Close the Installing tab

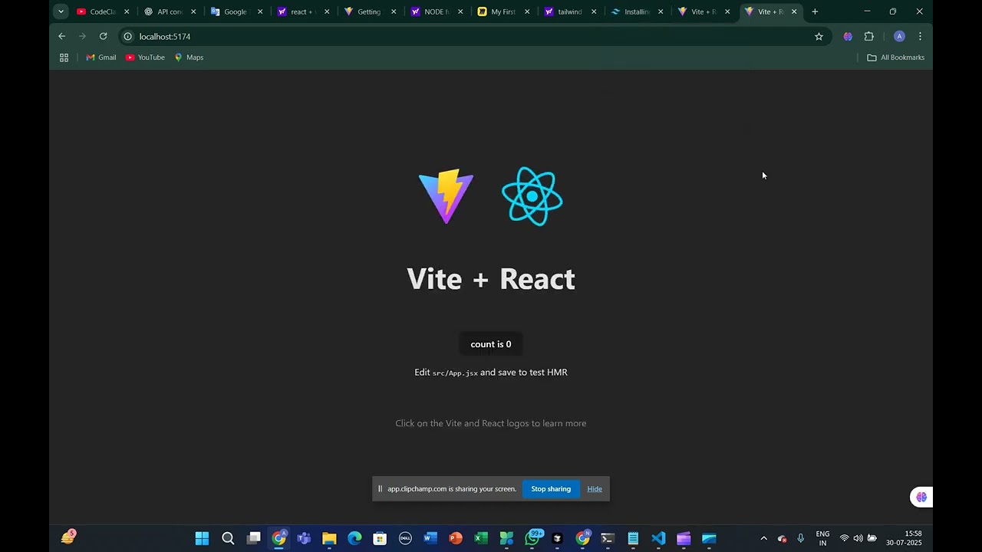pyautogui.click(x=661, y=11)
